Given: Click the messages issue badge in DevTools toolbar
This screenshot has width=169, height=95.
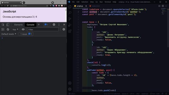Looking at the screenshot, I should [x=46, y=25].
